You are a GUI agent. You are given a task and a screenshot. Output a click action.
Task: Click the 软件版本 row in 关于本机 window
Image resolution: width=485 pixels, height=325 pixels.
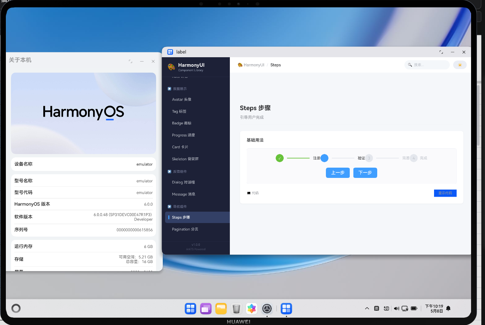click(x=84, y=217)
